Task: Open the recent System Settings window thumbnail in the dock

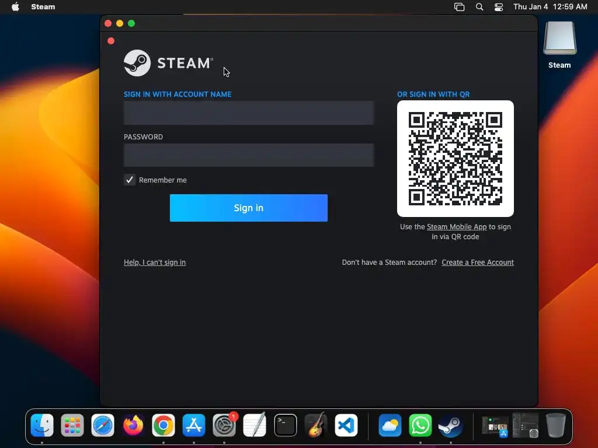Action: pos(525,425)
